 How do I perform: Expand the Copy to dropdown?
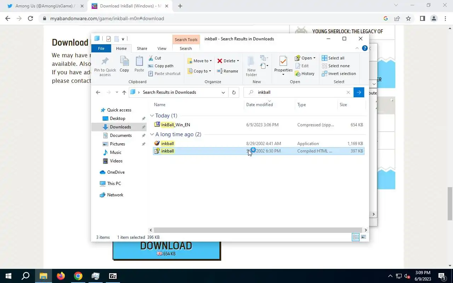(210, 71)
